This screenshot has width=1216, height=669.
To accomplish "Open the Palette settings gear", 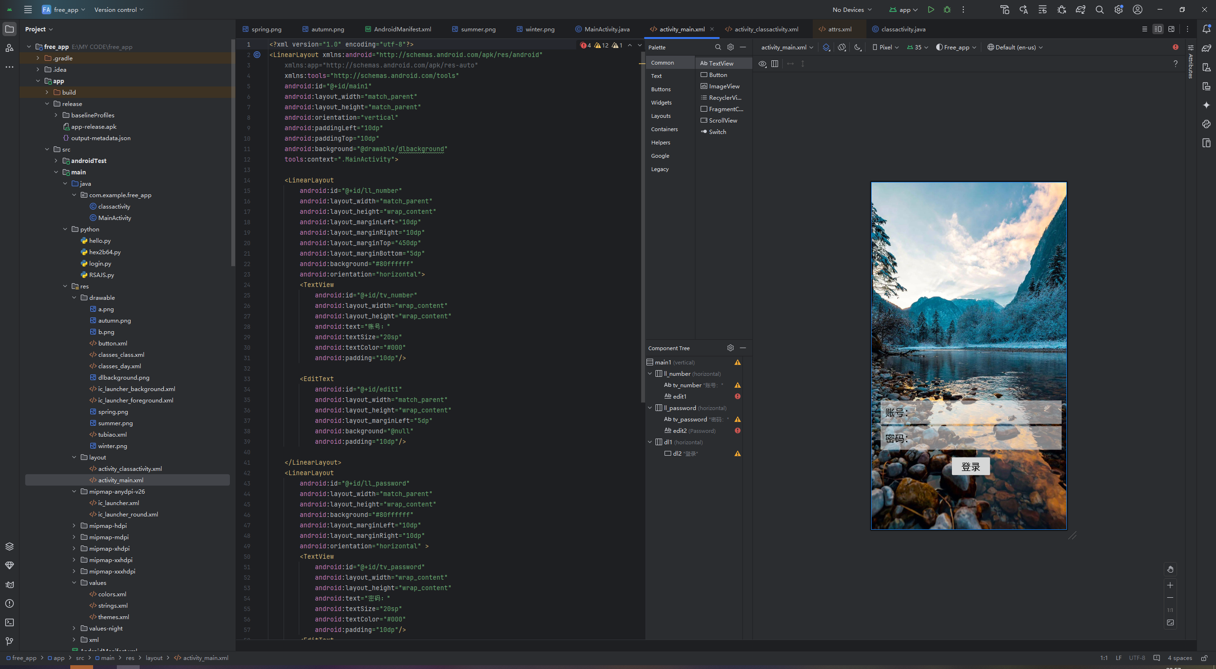I will pyautogui.click(x=731, y=47).
